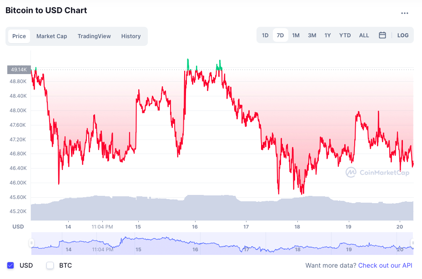
Task: Toggle LOG scale on the chart
Action: pos(403,35)
